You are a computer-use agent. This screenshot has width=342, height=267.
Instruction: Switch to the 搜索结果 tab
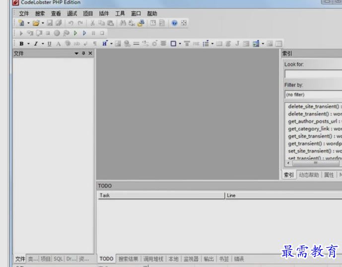[128, 259]
